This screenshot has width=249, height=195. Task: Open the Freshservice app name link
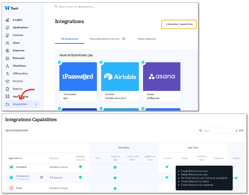23,176
